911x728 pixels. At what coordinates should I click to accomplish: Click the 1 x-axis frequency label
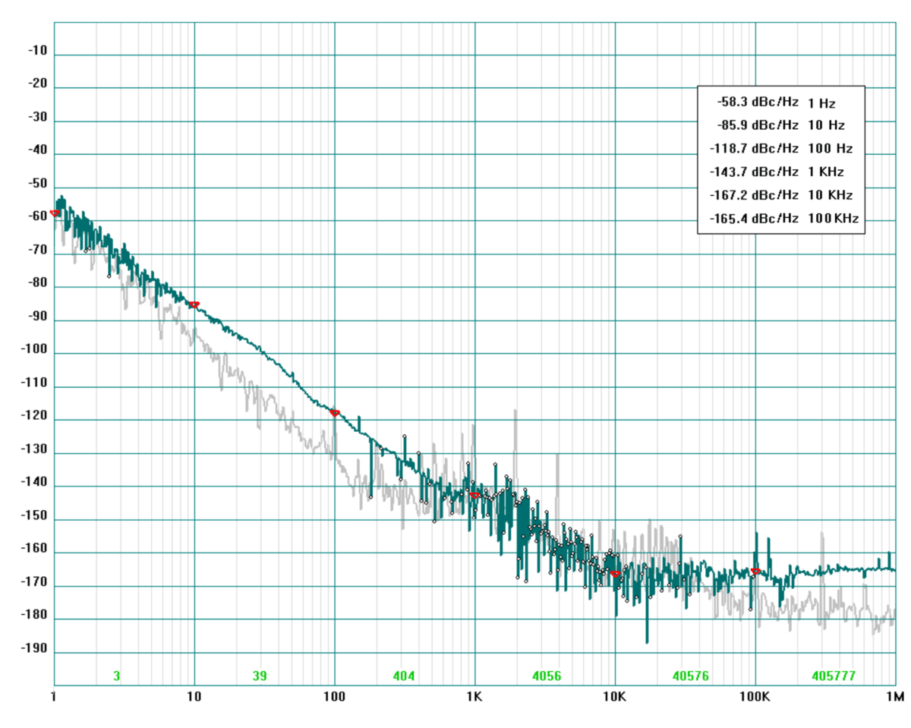click(54, 696)
